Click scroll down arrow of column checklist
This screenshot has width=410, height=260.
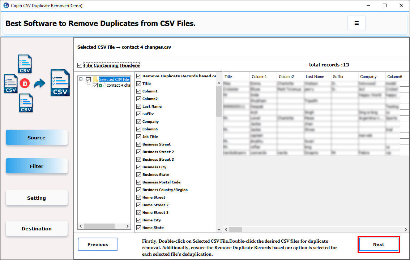click(219, 230)
